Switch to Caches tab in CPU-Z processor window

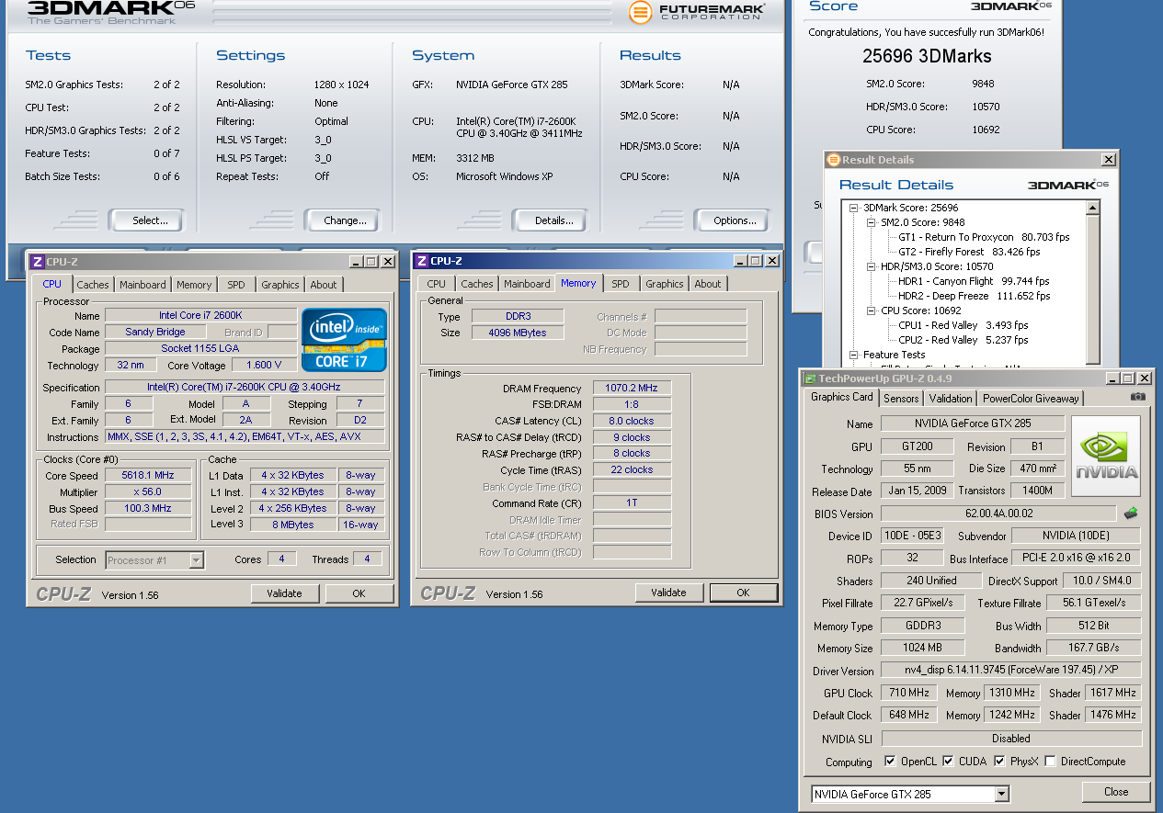93,285
